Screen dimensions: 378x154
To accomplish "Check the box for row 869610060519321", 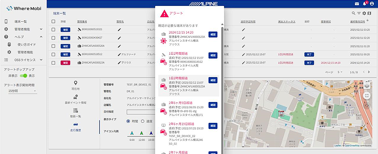I will 53,30.
